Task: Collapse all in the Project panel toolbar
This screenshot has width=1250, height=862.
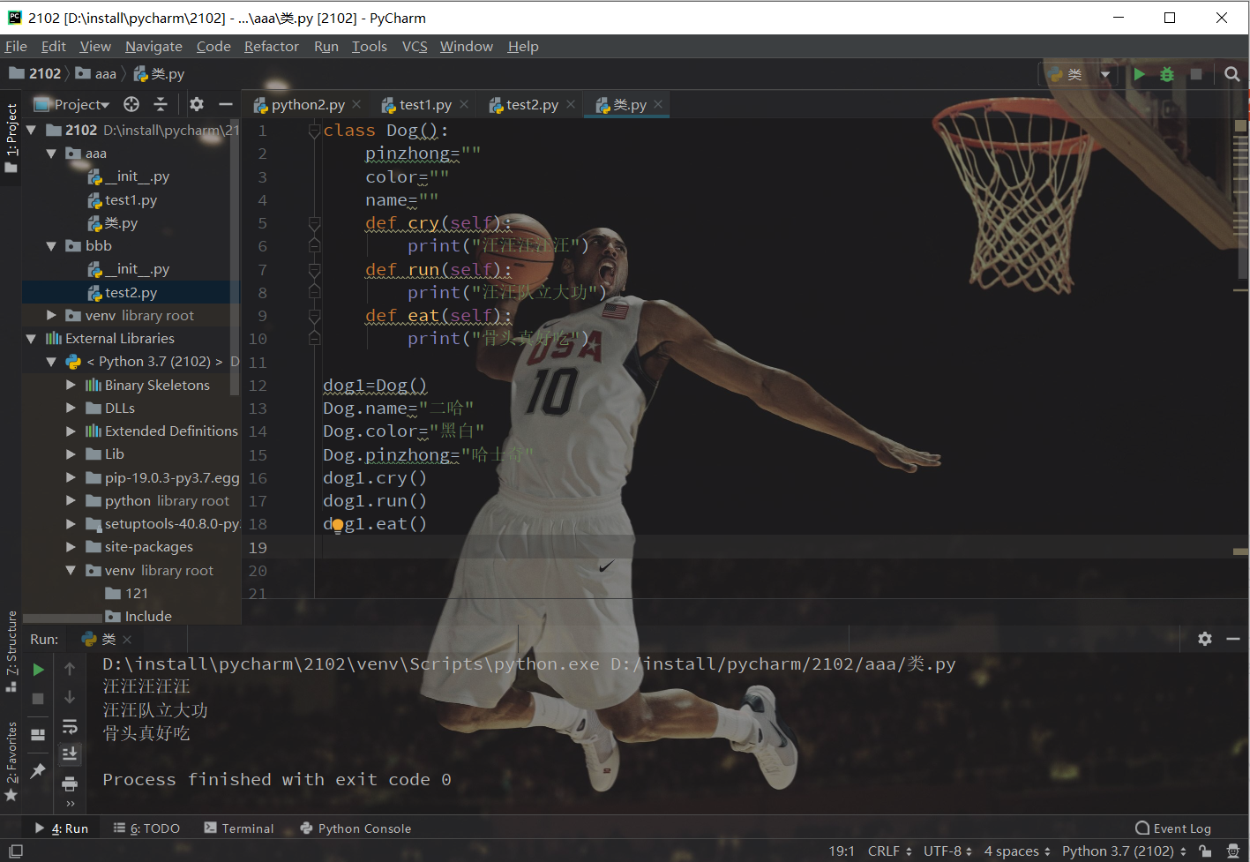Action: (161, 104)
